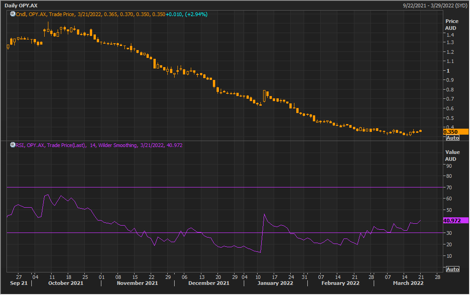Viewport: 470px width, 295px height.
Task: Select the magenta 40.972 RSI value tag
Action: (x=456, y=221)
